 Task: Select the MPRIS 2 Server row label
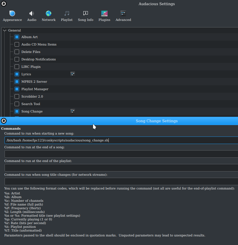click(34, 82)
